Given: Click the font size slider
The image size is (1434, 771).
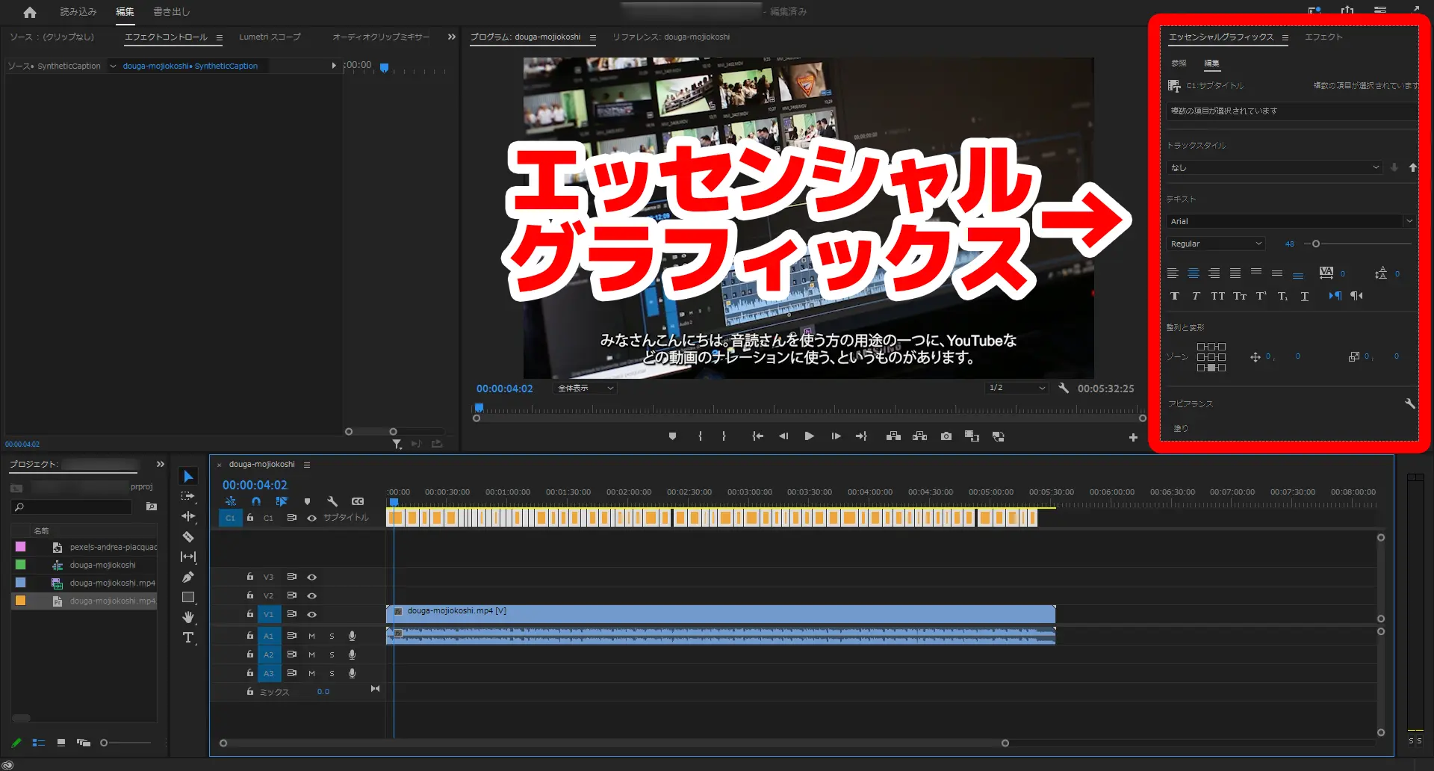Looking at the screenshot, I should (1316, 244).
